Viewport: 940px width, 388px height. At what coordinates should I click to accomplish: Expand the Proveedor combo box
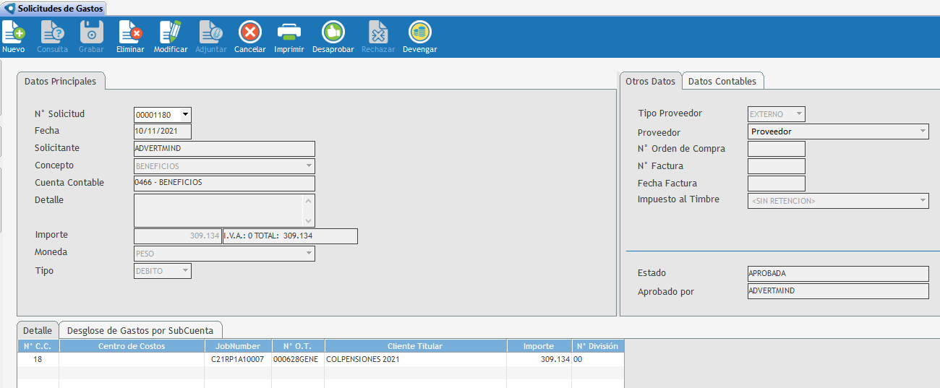tap(923, 132)
